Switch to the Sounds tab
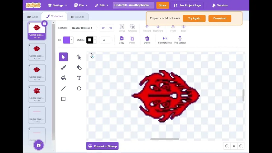Screen dimensions: 272x153 [78, 17]
